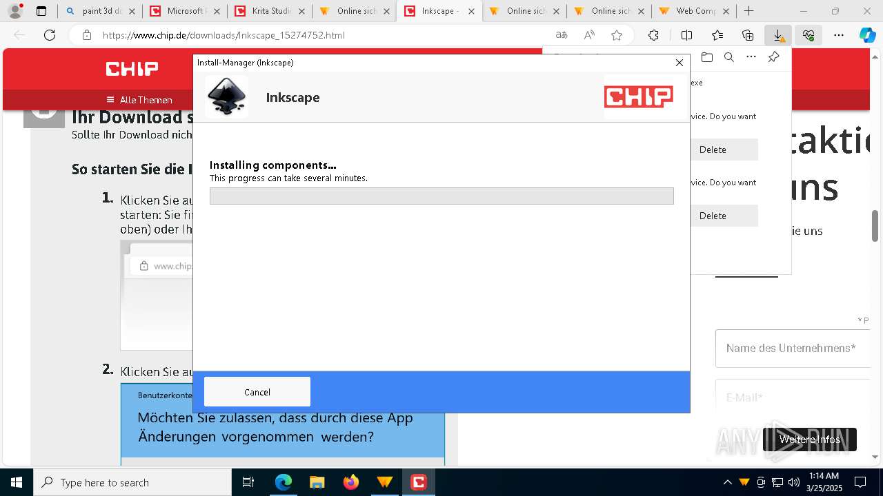Activate Read aloud icon
883x496 pixels.
pos(589,35)
